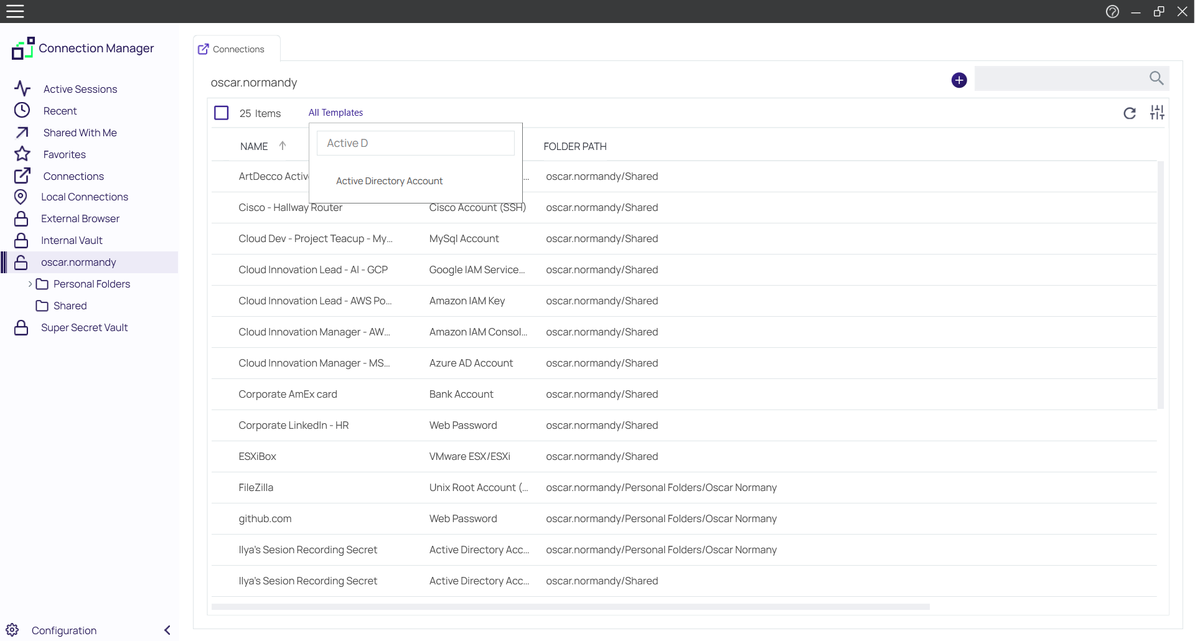Open the hamburger menu icon
This screenshot has height=641, width=1195.
tap(15, 11)
